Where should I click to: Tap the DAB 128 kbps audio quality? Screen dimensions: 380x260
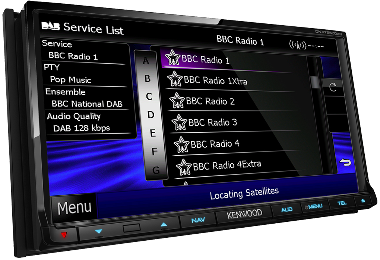tap(82, 128)
